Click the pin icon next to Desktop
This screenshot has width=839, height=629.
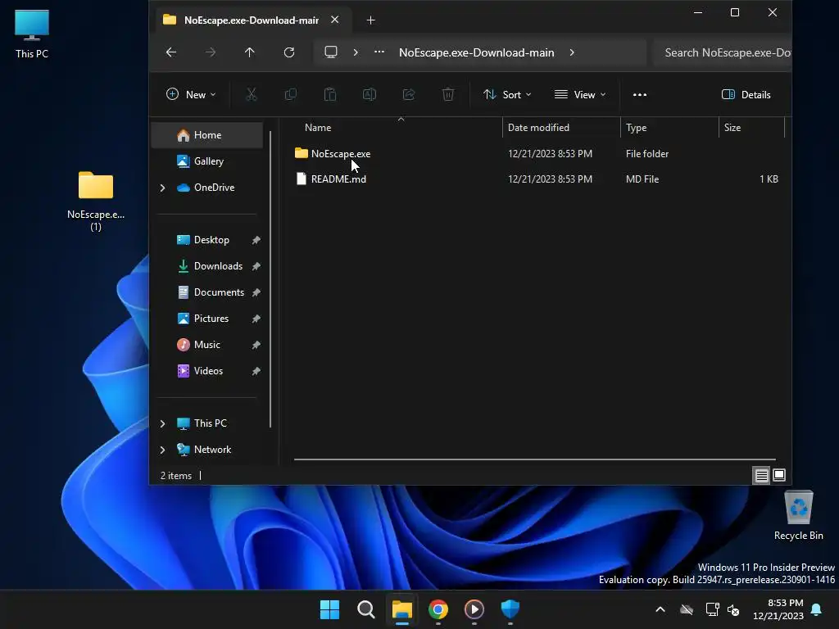(x=256, y=240)
